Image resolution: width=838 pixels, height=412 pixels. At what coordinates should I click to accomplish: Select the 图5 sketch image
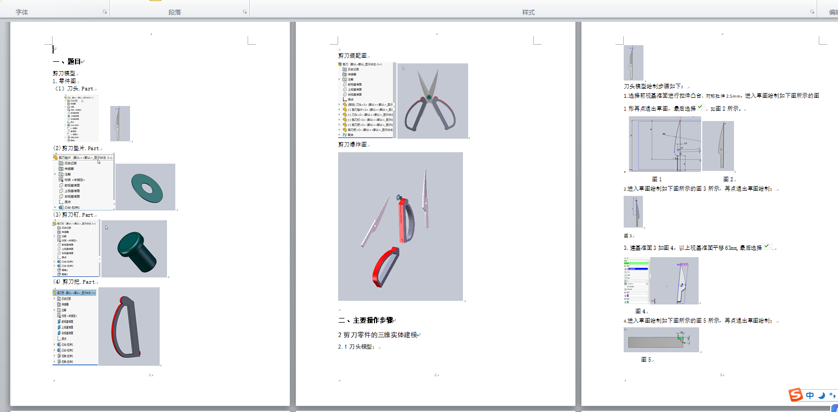(661, 340)
